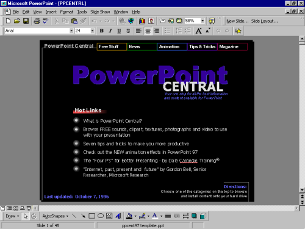Insert clip art with the picture icon

click(151, 21)
